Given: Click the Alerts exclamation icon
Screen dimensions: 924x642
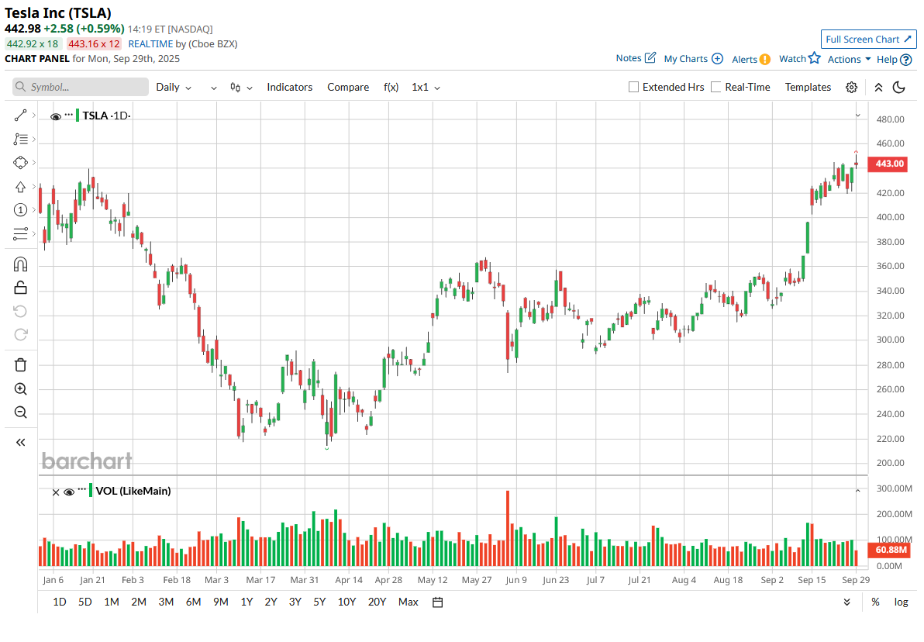Looking at the screenshot, I should (765, 59).
